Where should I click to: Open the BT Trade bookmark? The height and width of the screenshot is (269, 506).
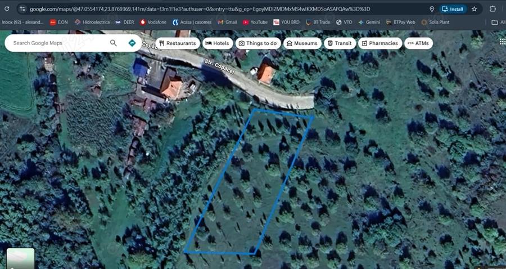(x=318, y=23)
